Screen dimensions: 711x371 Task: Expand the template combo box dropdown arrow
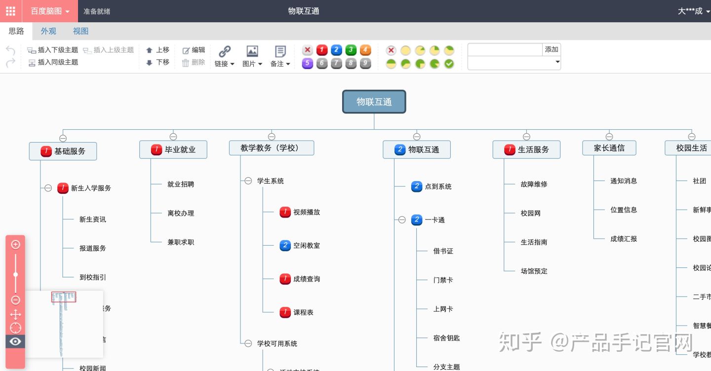coord(557,62)
